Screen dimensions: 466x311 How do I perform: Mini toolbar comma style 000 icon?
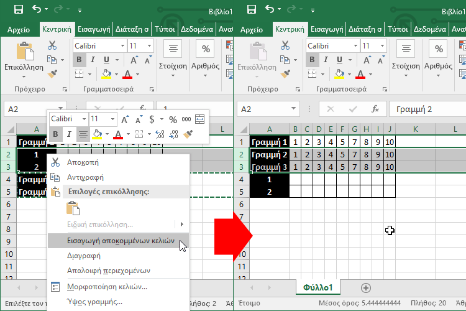[186, 119]
